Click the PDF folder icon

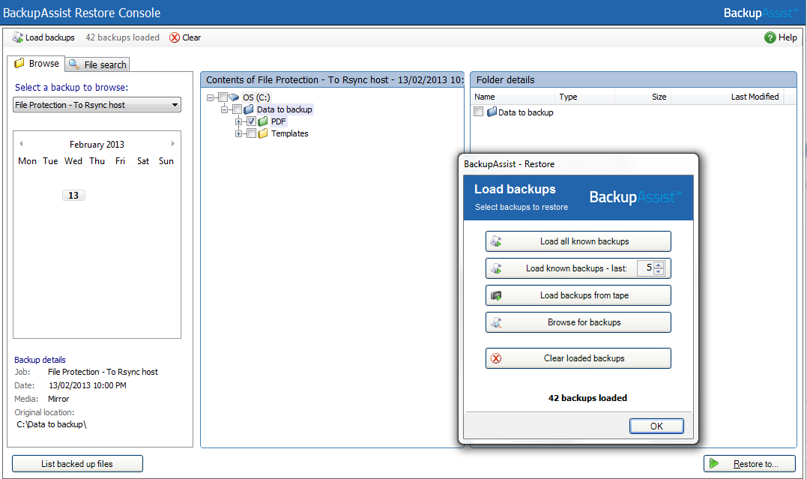263,121
